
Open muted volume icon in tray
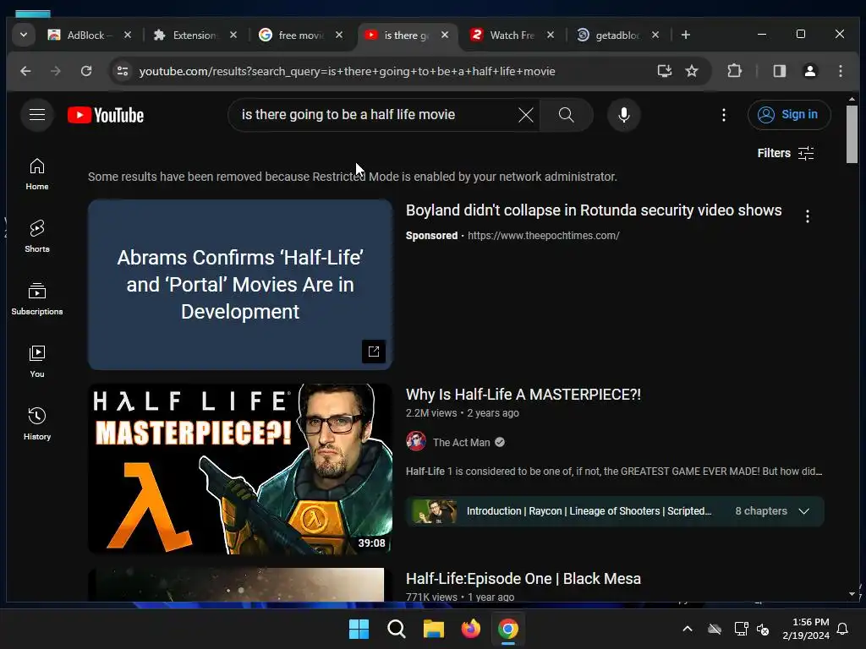coord(763,629)
